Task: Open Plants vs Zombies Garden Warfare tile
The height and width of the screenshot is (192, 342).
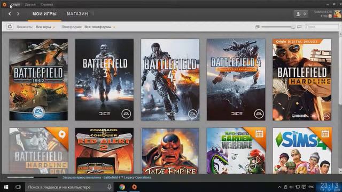Action: 236,150
